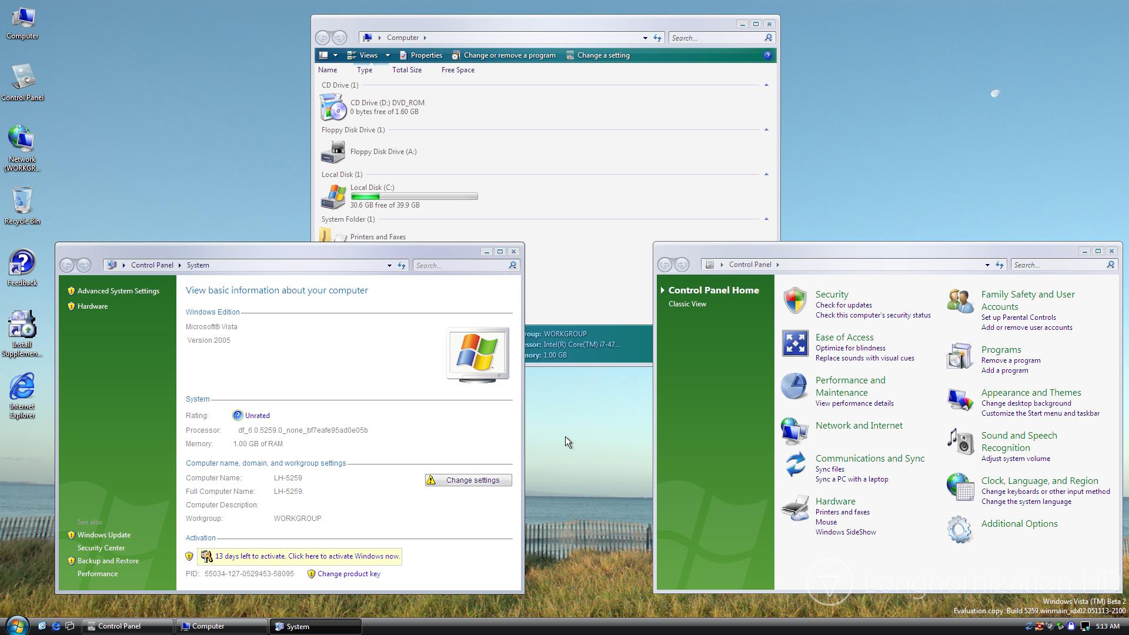
Task: Open the Security shield icon
Action: point(794,300)
